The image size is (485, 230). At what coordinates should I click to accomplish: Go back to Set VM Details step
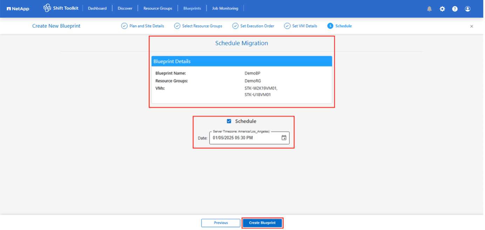click(301, 26)
